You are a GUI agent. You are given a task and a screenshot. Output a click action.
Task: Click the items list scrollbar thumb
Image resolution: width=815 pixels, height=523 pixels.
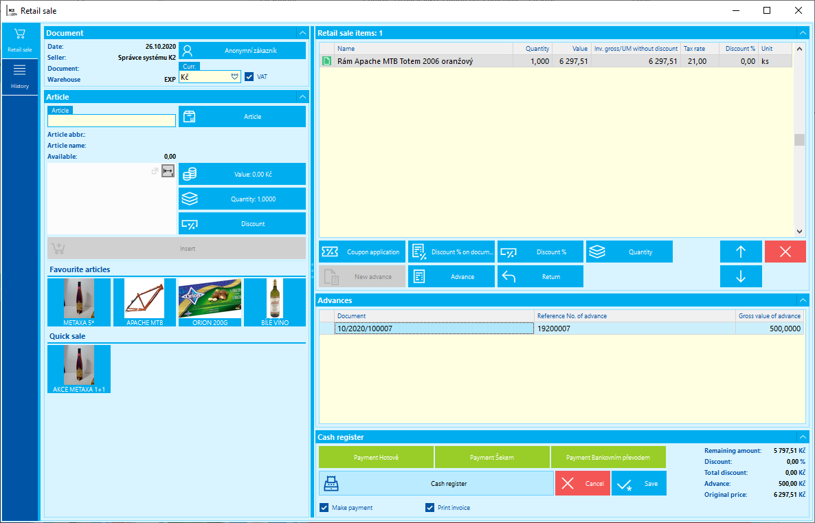click(799, 140)
